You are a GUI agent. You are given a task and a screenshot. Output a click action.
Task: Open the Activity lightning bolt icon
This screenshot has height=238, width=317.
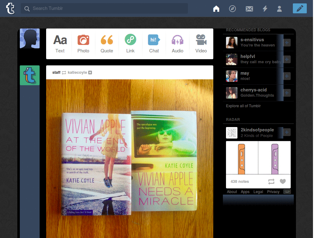265,8
